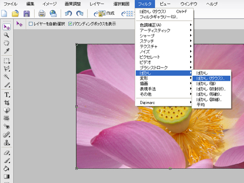Open the ヘルプ menu
Screen dimensions: 244x183
coord(212,4)
